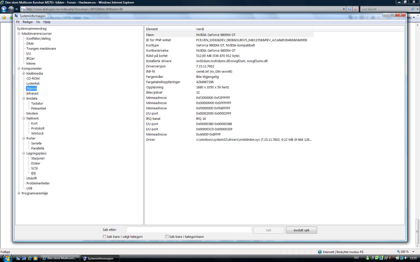The height and width of the screenshot is (262, 420).
Task: Click the switch-between-windows quick launch icon
Action: (x=18, y=258)
